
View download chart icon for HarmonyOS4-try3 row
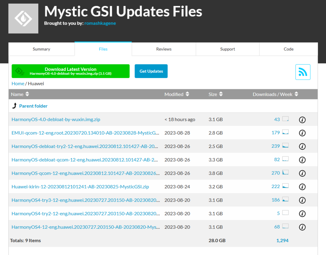tap(285, 200)
